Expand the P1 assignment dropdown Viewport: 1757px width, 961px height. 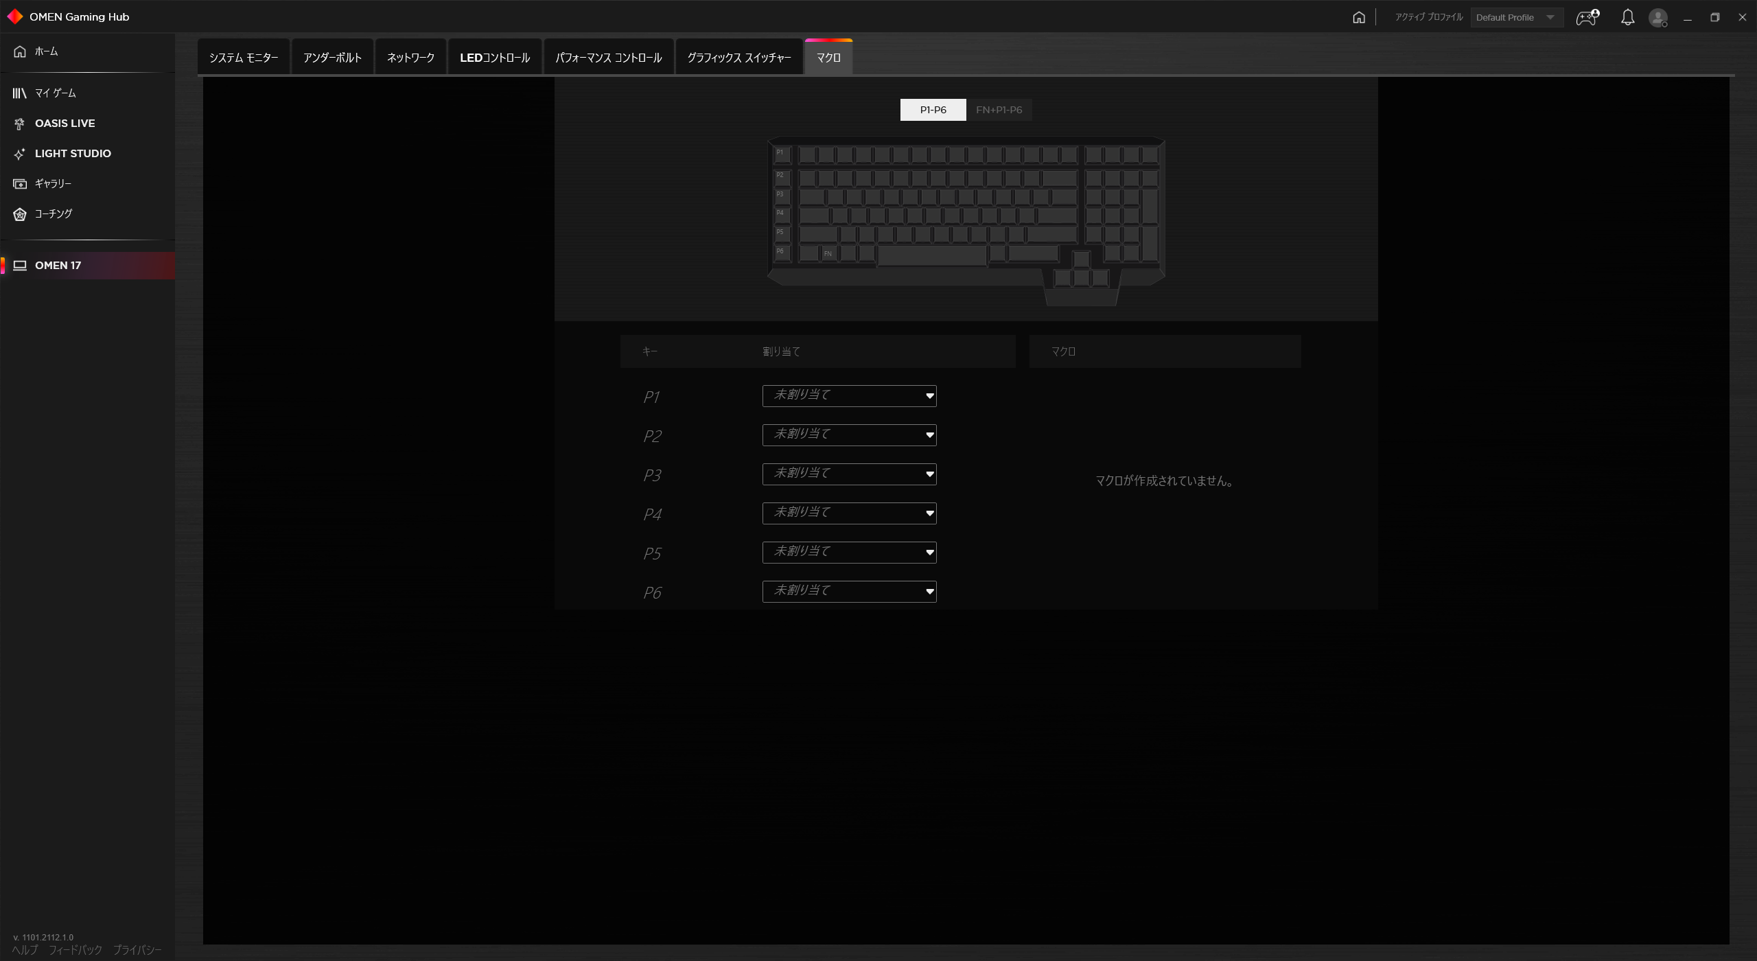point(849,396)
